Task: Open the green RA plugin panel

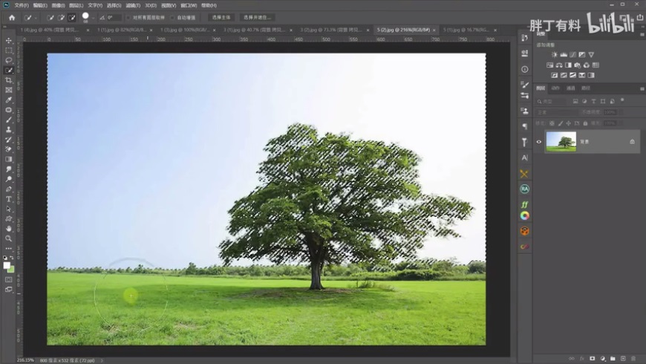Action: (x=524, y=189)
